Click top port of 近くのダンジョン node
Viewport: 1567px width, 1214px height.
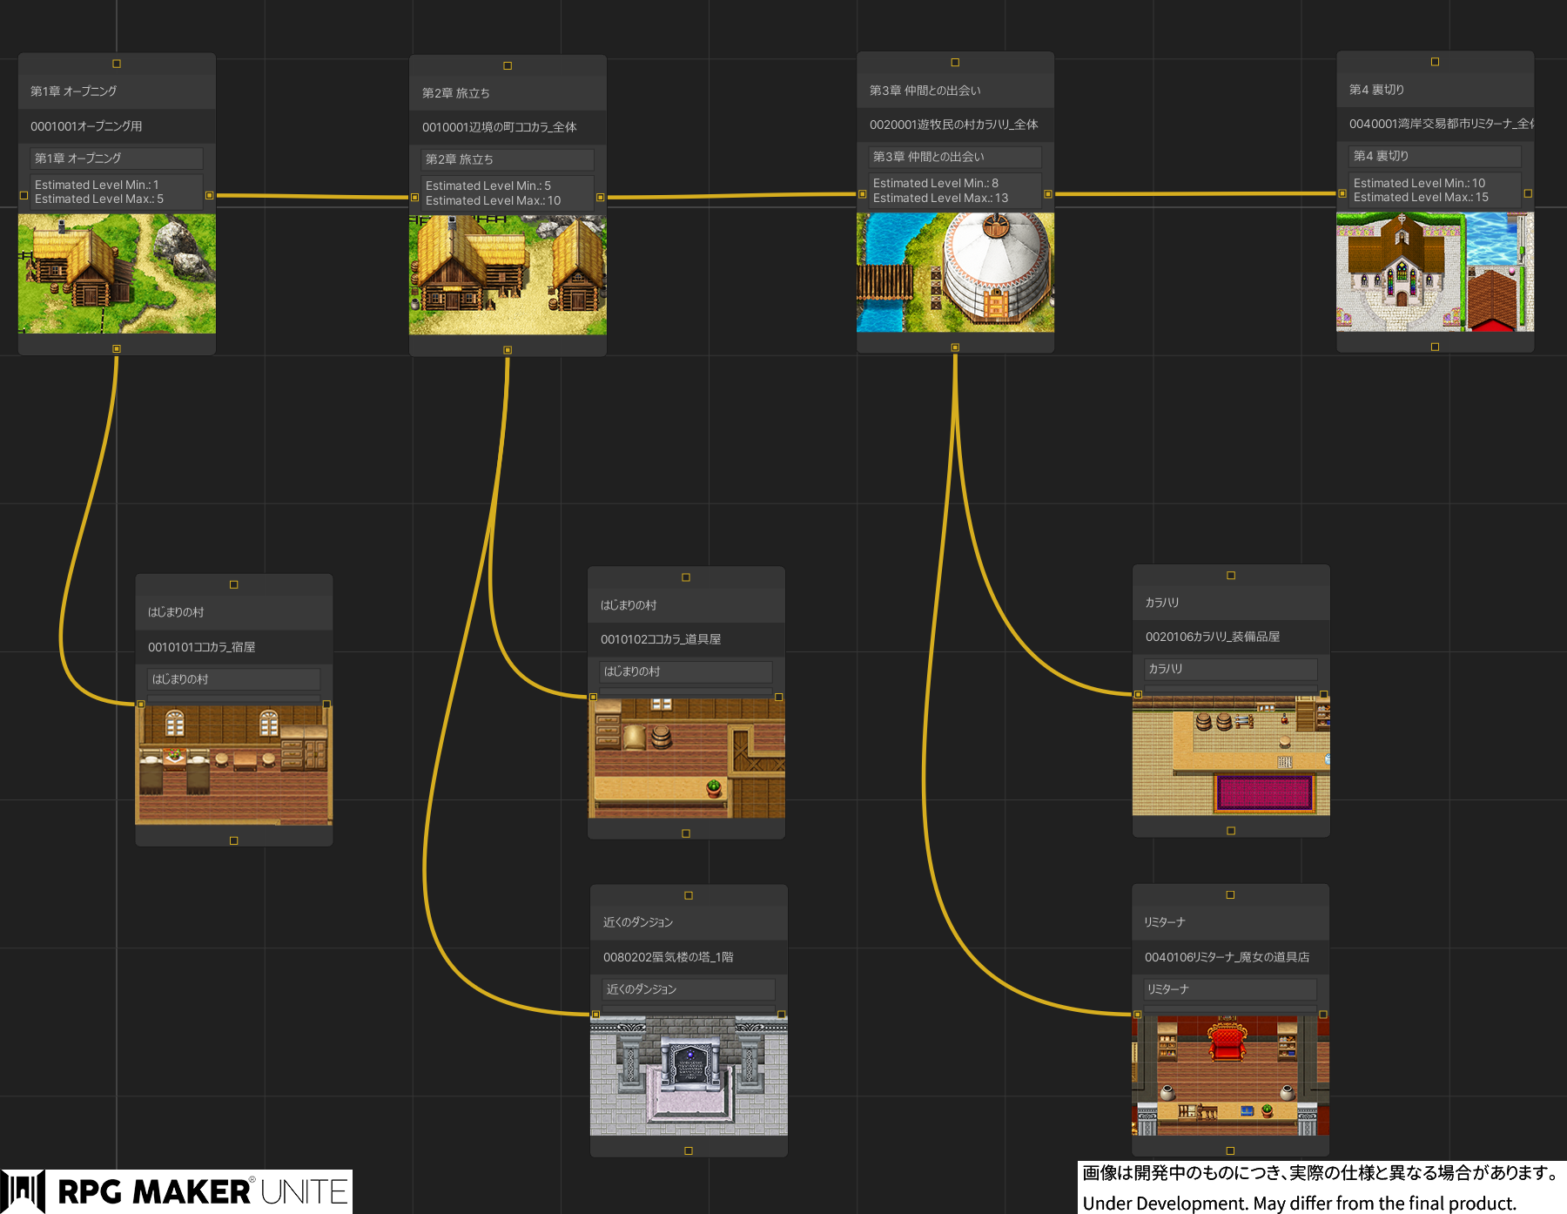coord(689,895)
